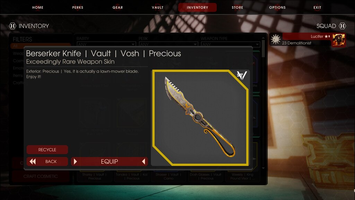The height and width of the screenshot is (200, 355).
Task: Click the Demolitionist perk icon
Action: coord(276,40)
